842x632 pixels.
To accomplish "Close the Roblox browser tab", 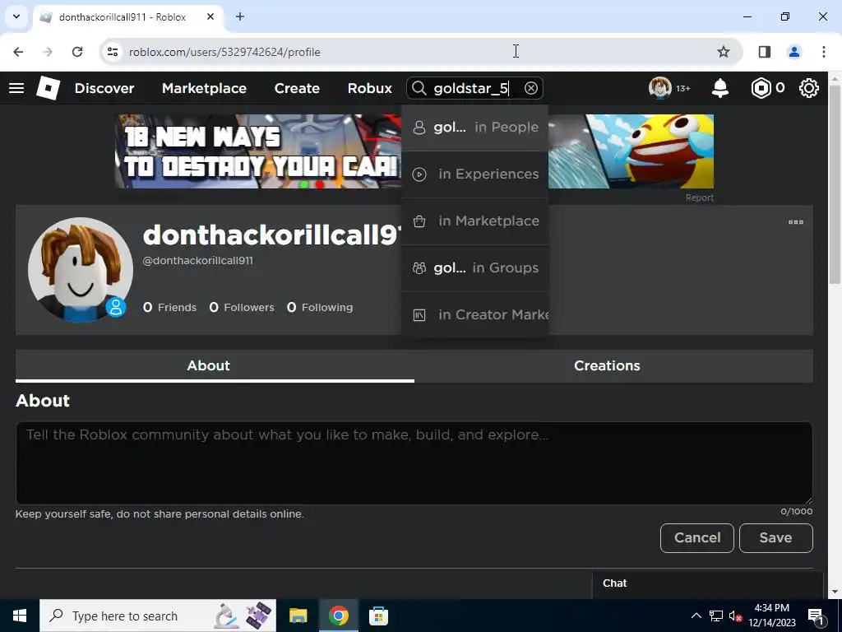I will pyautogui.click(x=210, y=16).
